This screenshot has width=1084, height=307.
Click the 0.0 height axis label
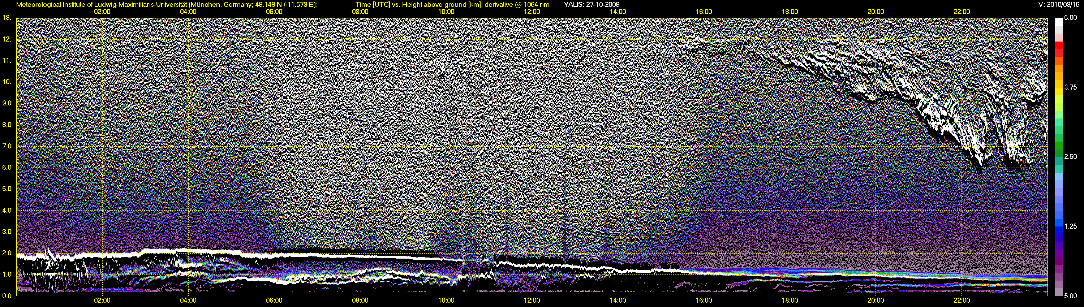coord(7,296)
